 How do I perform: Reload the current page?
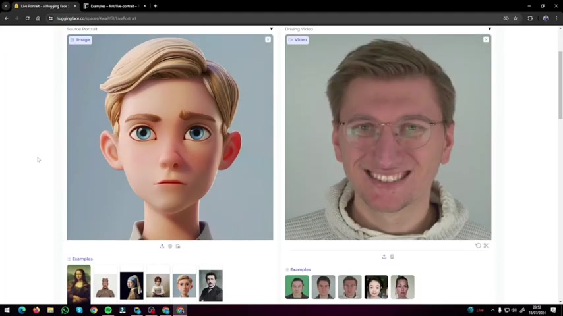coord(27,18)
